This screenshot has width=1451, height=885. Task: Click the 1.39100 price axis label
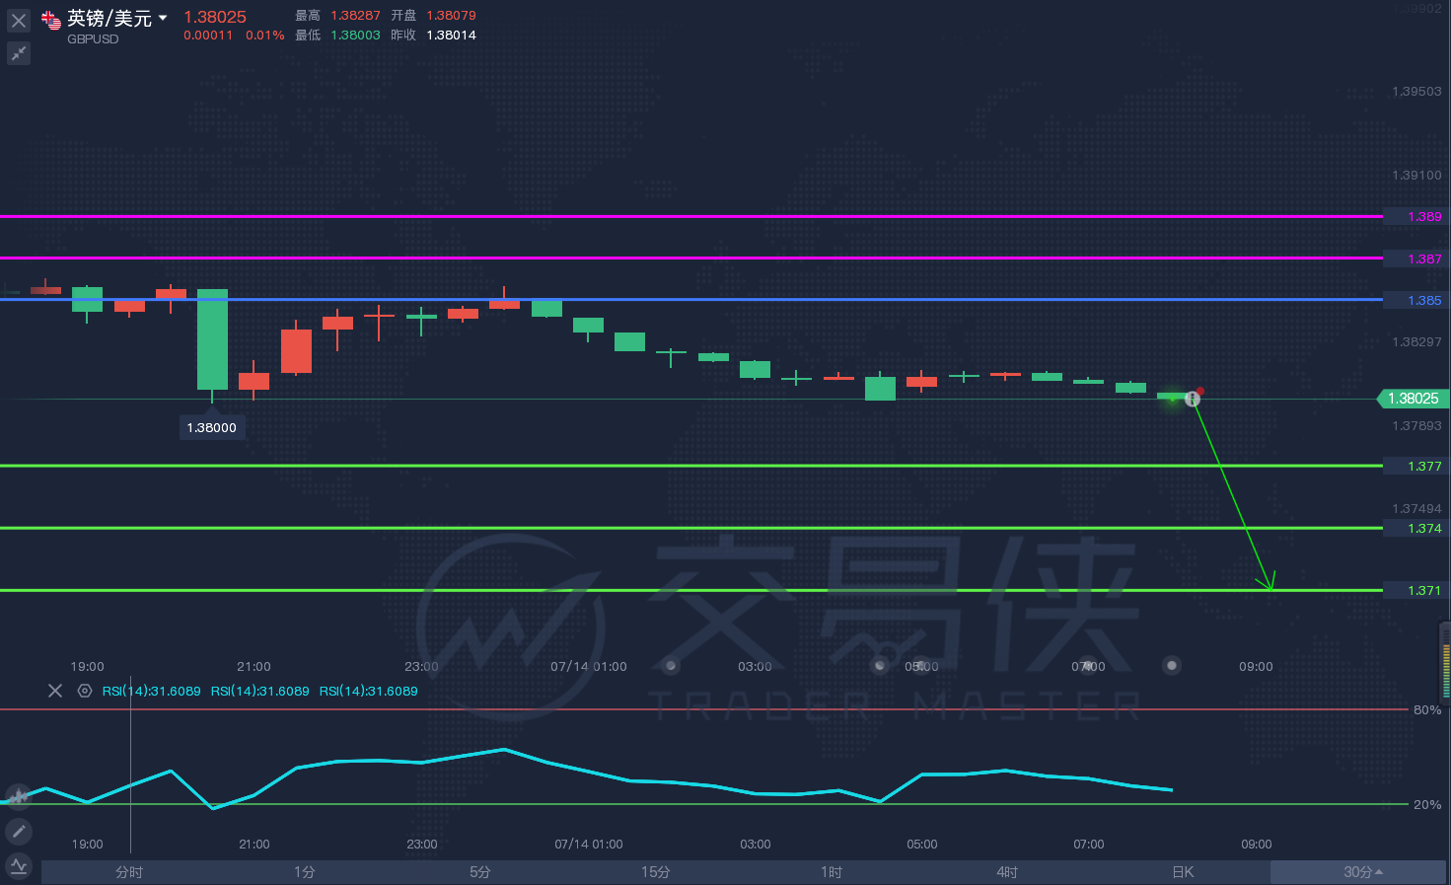[1416, 175]
